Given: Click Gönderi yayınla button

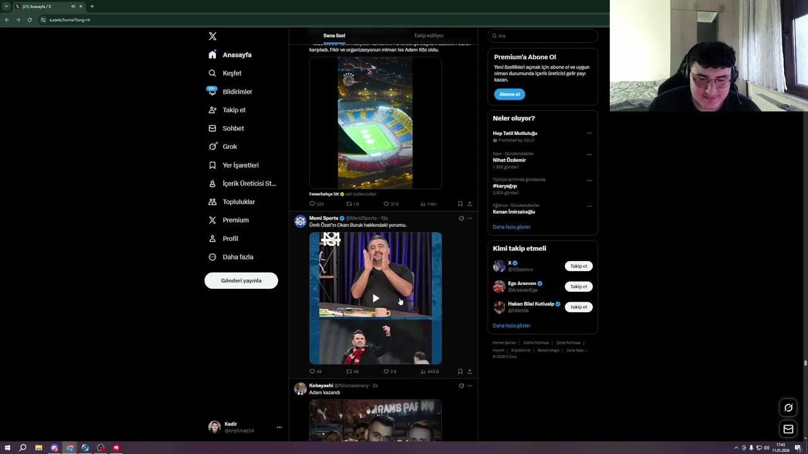Looking at the screenshot, I should (241, 281).
